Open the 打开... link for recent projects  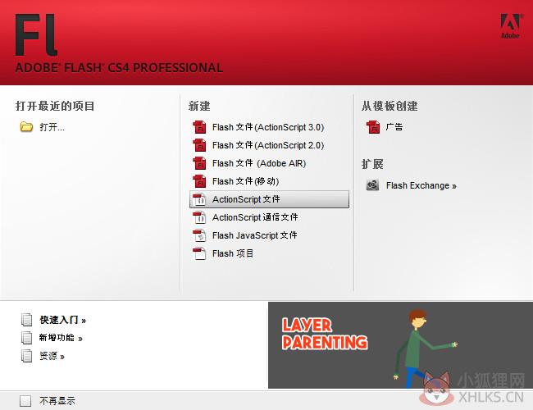pos(52,127)
